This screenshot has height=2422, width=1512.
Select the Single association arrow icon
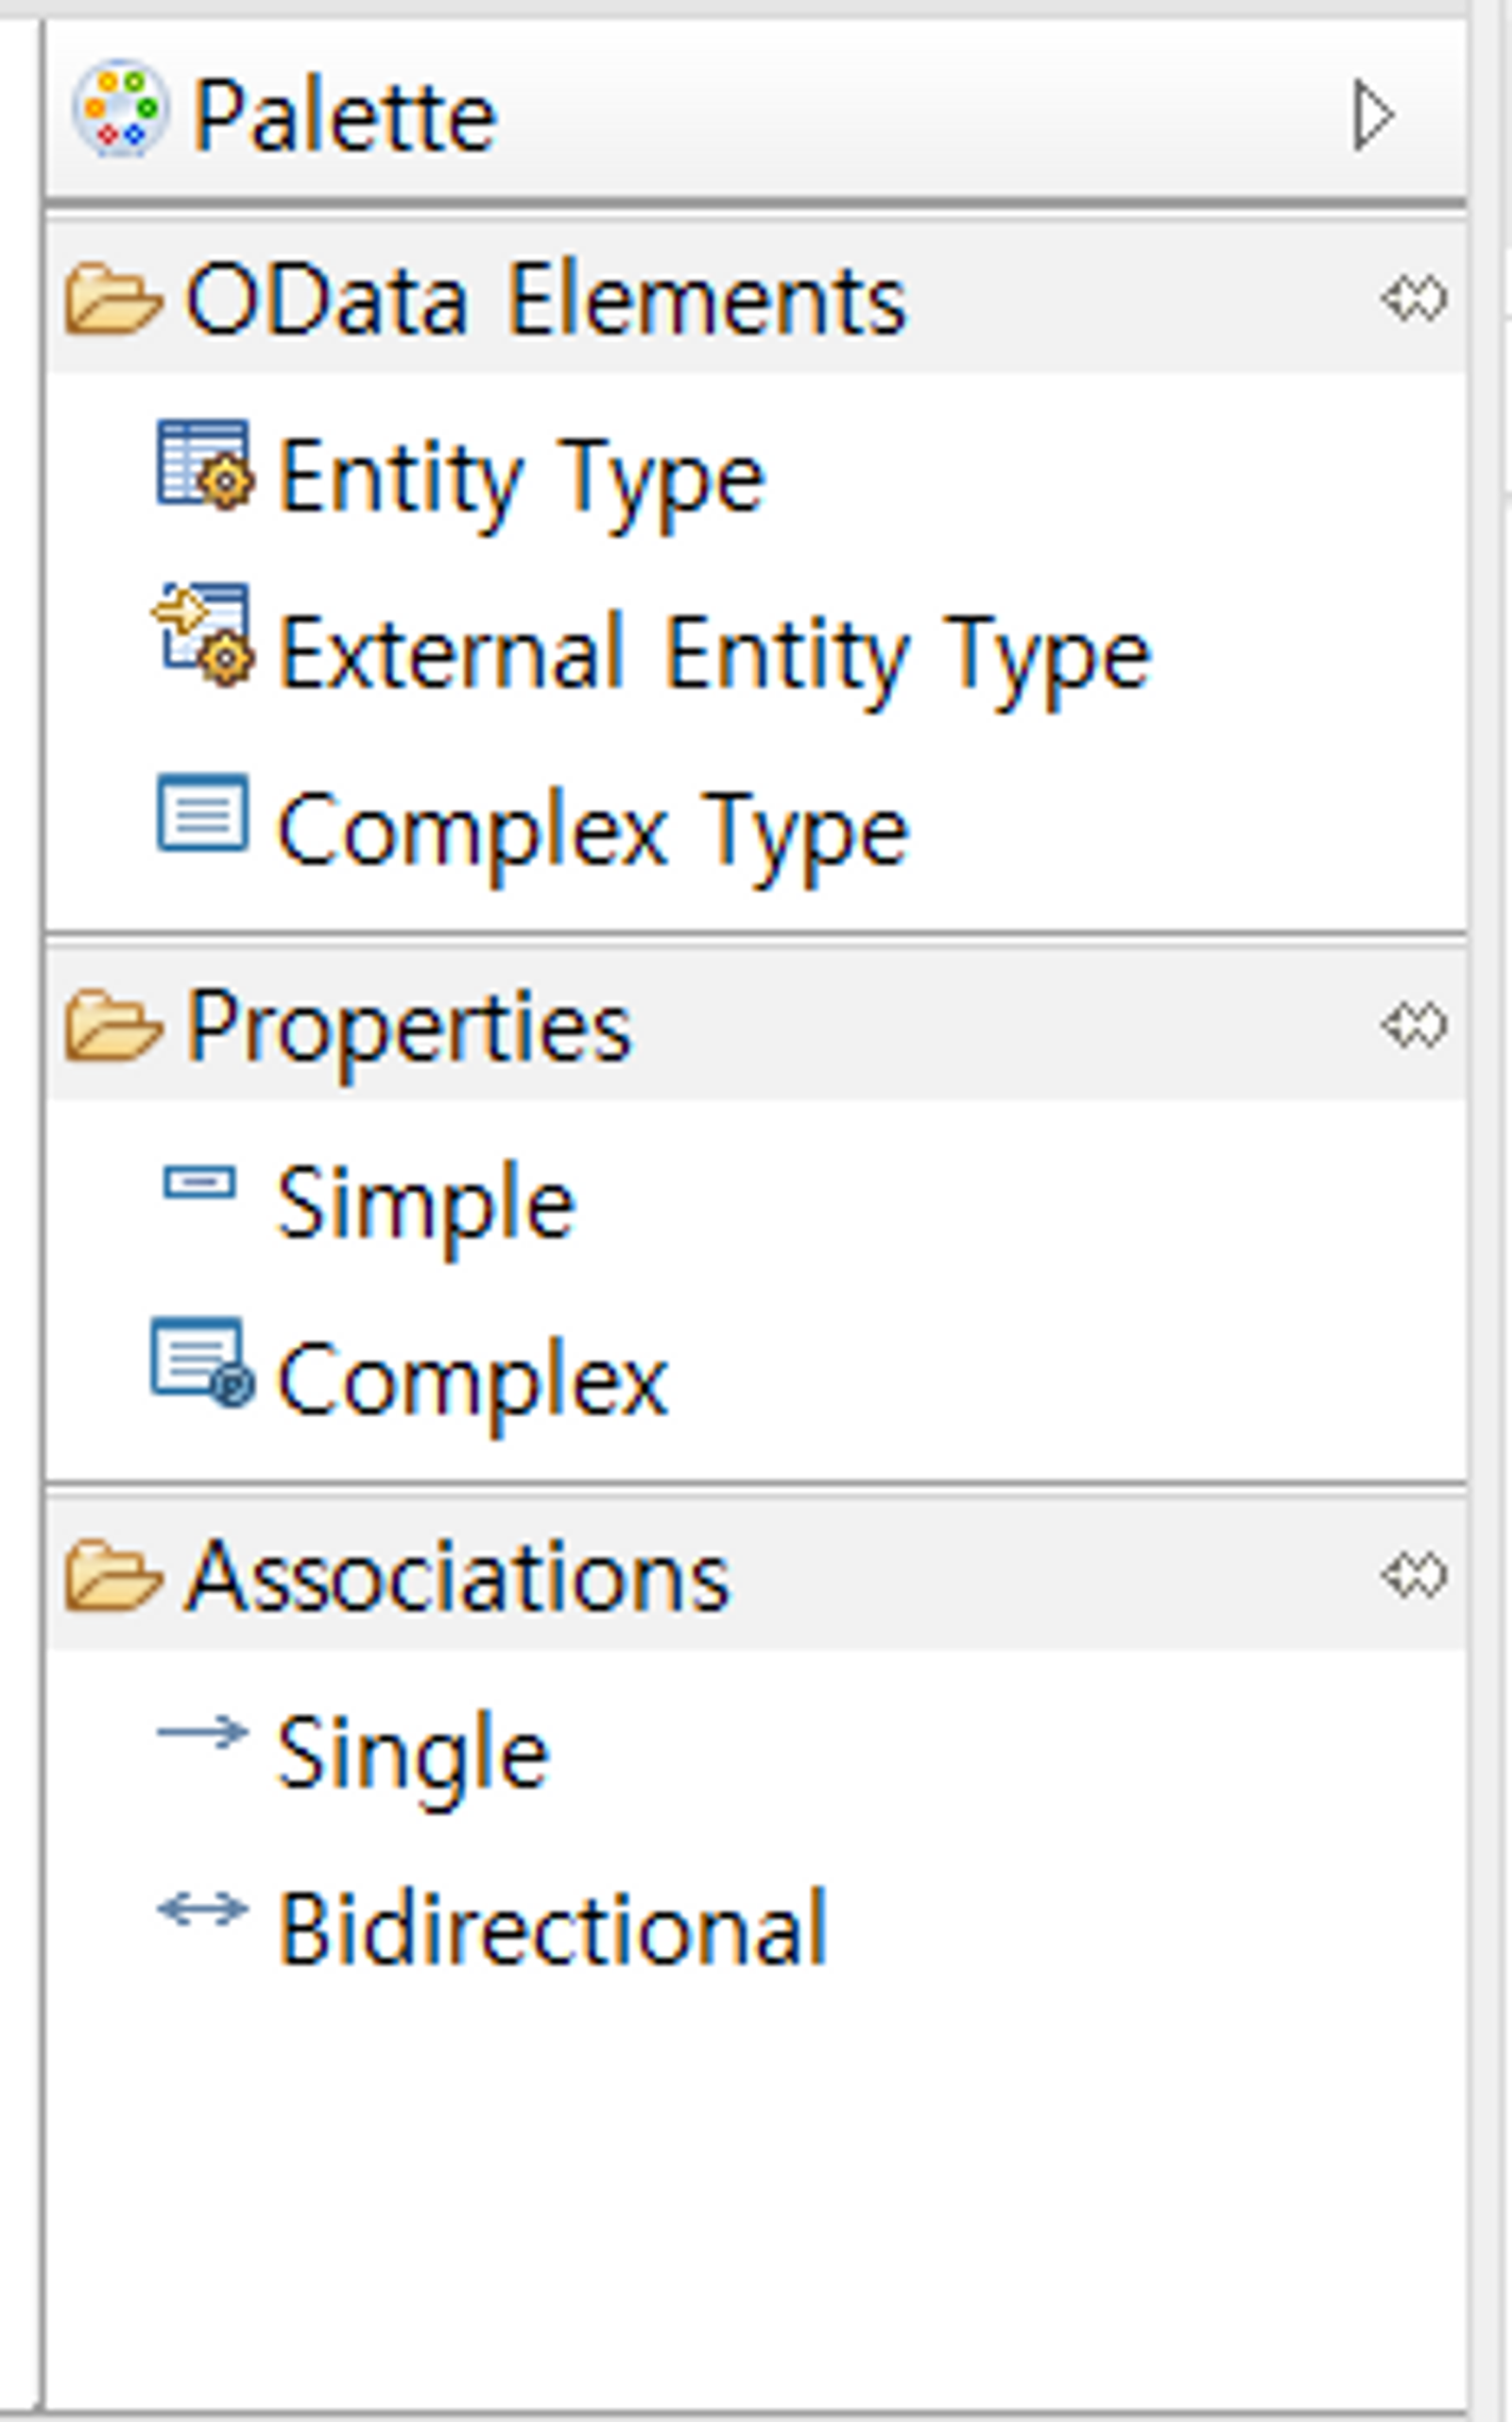coord(203,1732)
